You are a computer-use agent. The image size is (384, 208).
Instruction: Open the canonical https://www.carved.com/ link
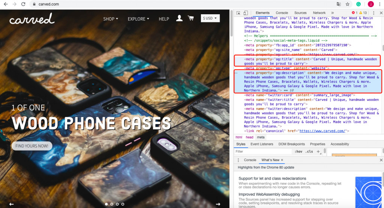click(x=322, y=131)
